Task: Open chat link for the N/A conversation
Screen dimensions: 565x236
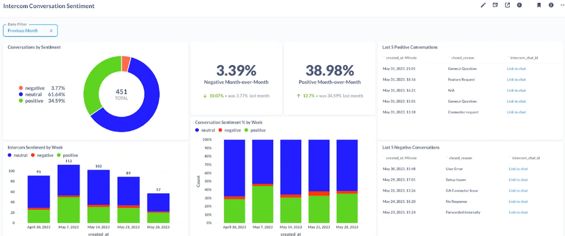Action: 516,90
